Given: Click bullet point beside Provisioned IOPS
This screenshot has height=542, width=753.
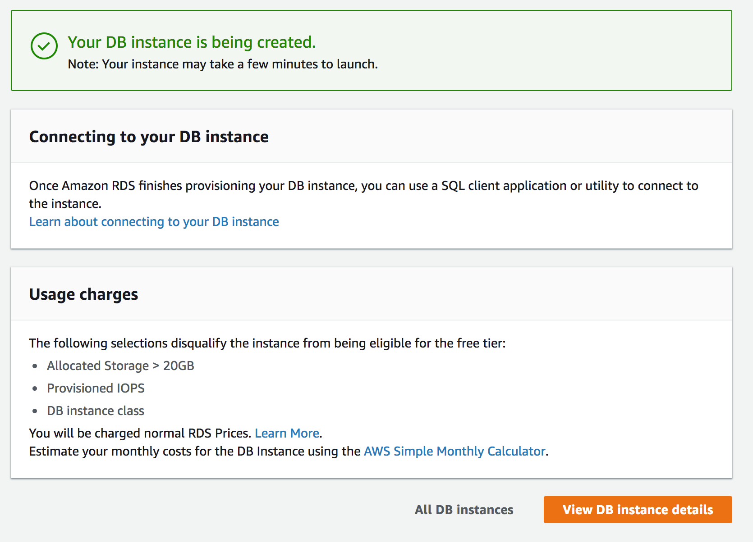Looking at the screenshot, I should pyautogui.click(x=35, y=388).
